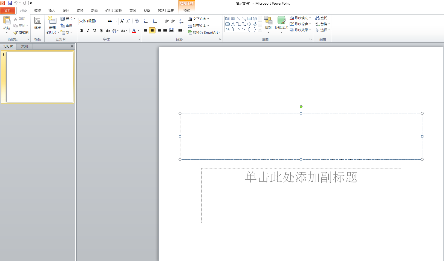Apply distributed text alignment
Image resolution: width=444 pixels, height=261 pixels.
tap(172, 30)
